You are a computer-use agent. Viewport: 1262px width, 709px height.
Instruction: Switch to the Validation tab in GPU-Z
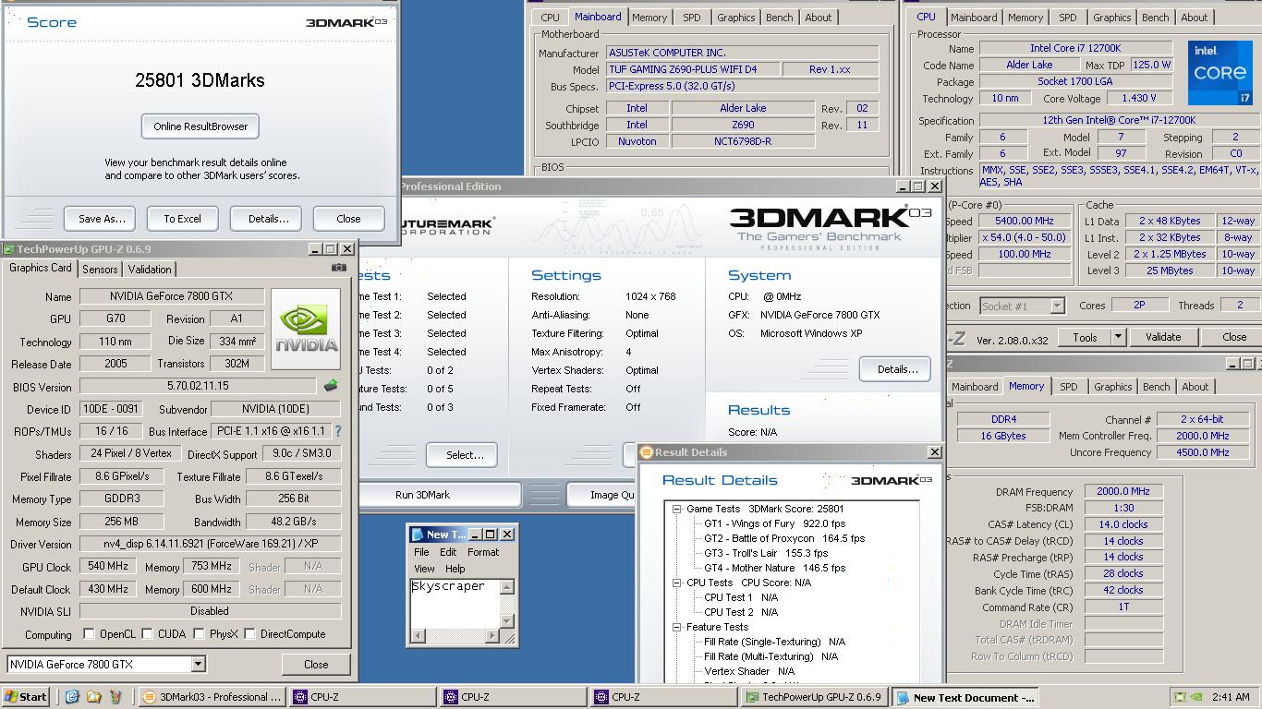150,270
